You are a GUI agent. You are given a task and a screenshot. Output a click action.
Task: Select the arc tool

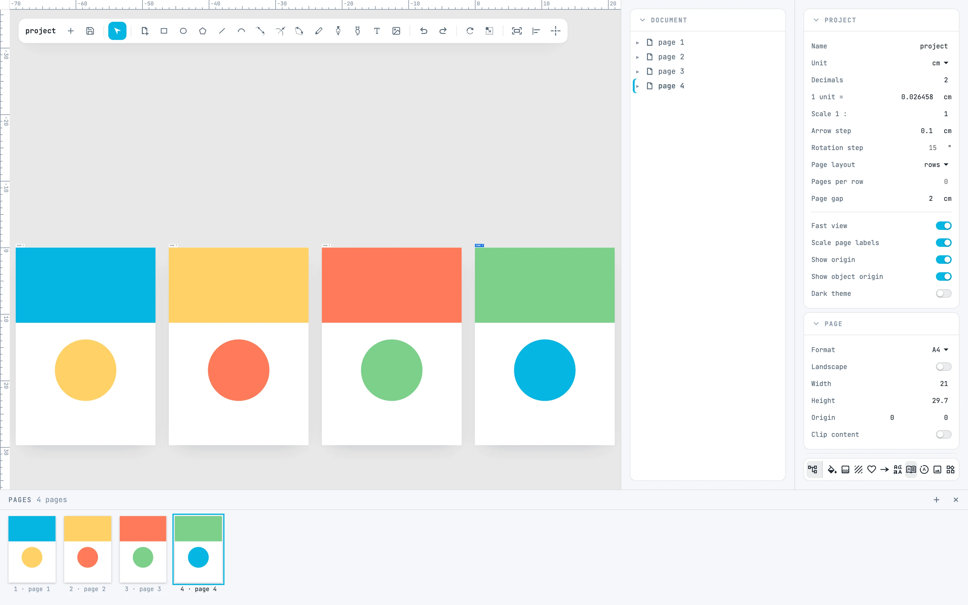[x=241, y=31]
